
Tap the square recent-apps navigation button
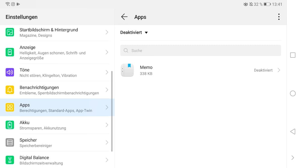[293, 55]
